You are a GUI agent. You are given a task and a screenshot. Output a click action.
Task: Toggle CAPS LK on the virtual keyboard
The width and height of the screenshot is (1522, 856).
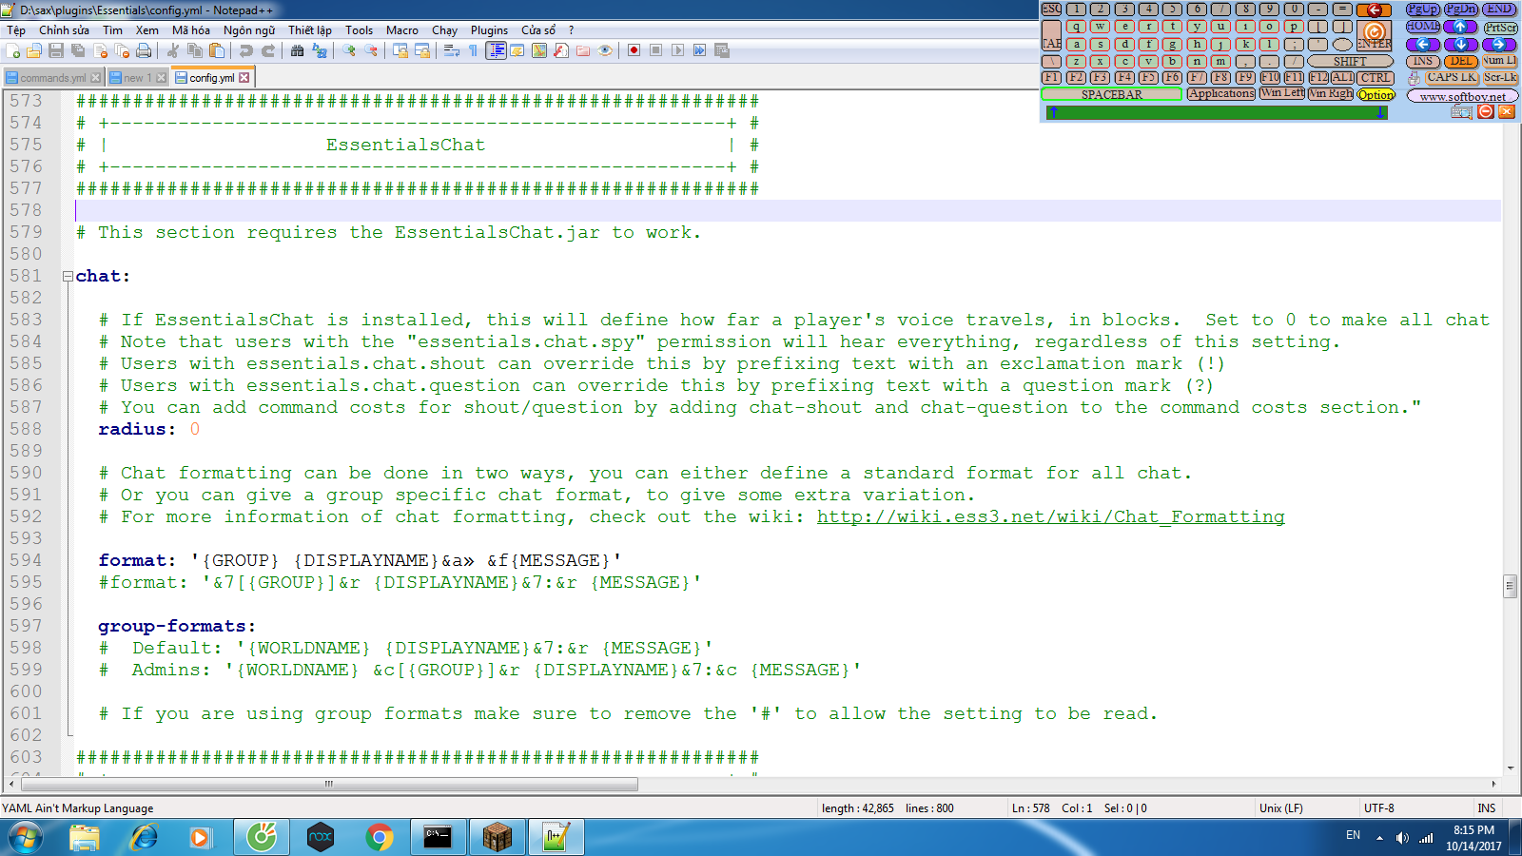(x=1452, y=78)
